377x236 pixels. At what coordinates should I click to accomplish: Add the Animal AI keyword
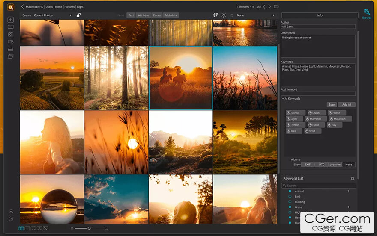[x=296, y=113]
